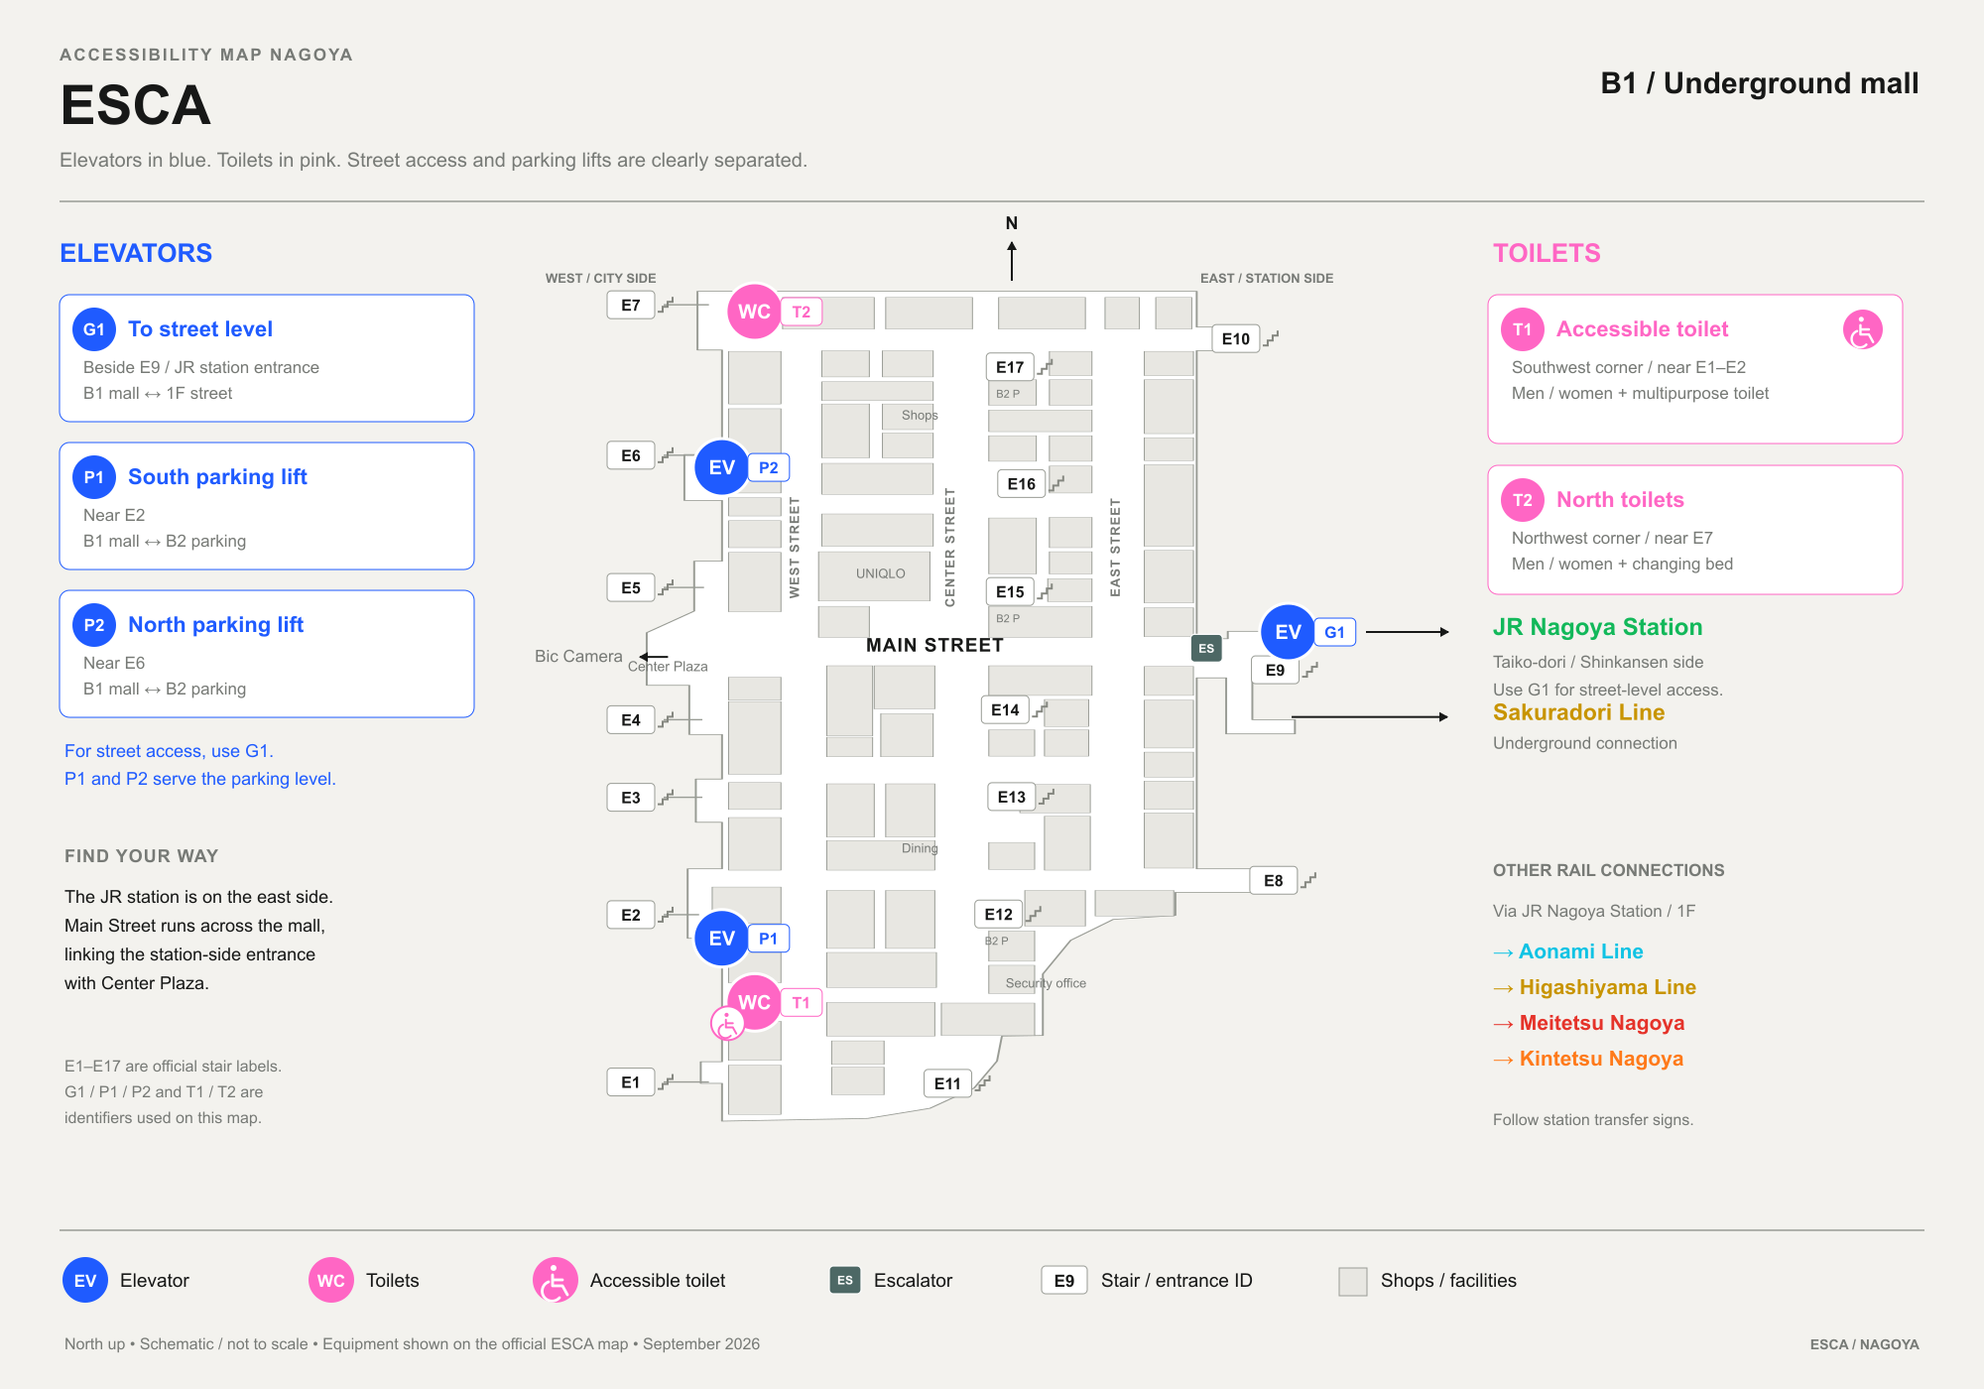Click the pink T1 badge in toilets list
This screenshot has height=1389, width=1984.
[1523, 329]
